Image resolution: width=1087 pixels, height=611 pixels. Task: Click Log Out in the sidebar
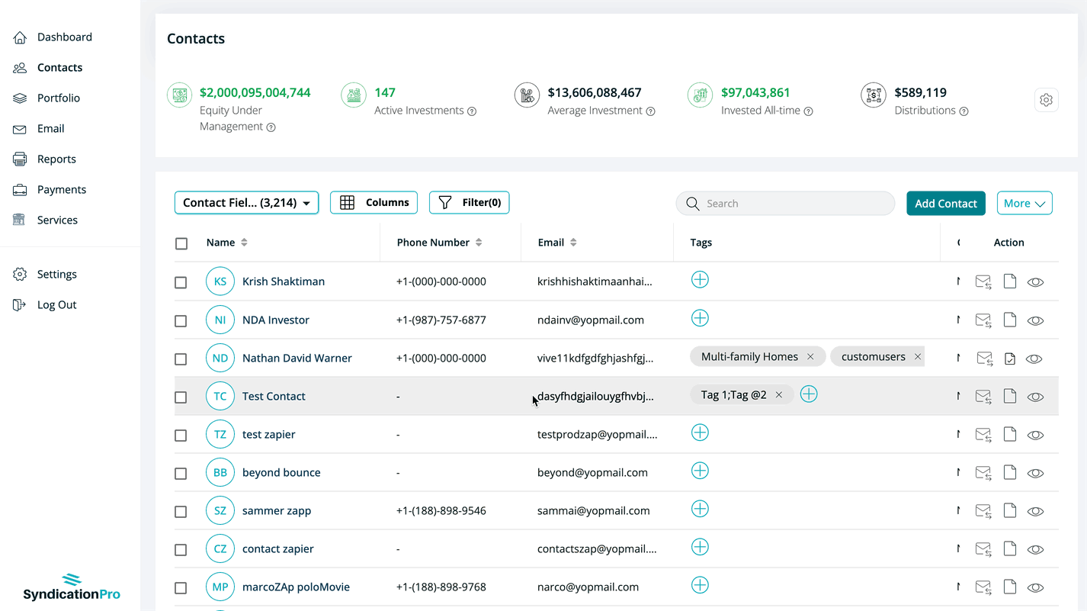[57, 304]
